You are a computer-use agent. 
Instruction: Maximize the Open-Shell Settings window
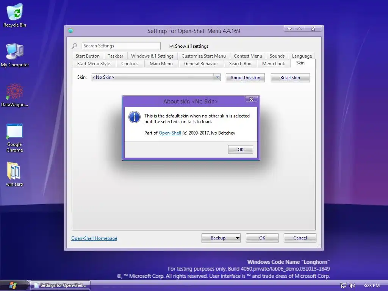coord(299,29)
